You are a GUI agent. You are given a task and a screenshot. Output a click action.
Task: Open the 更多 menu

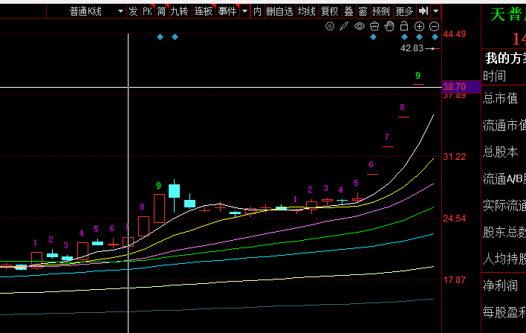point(404,11)
